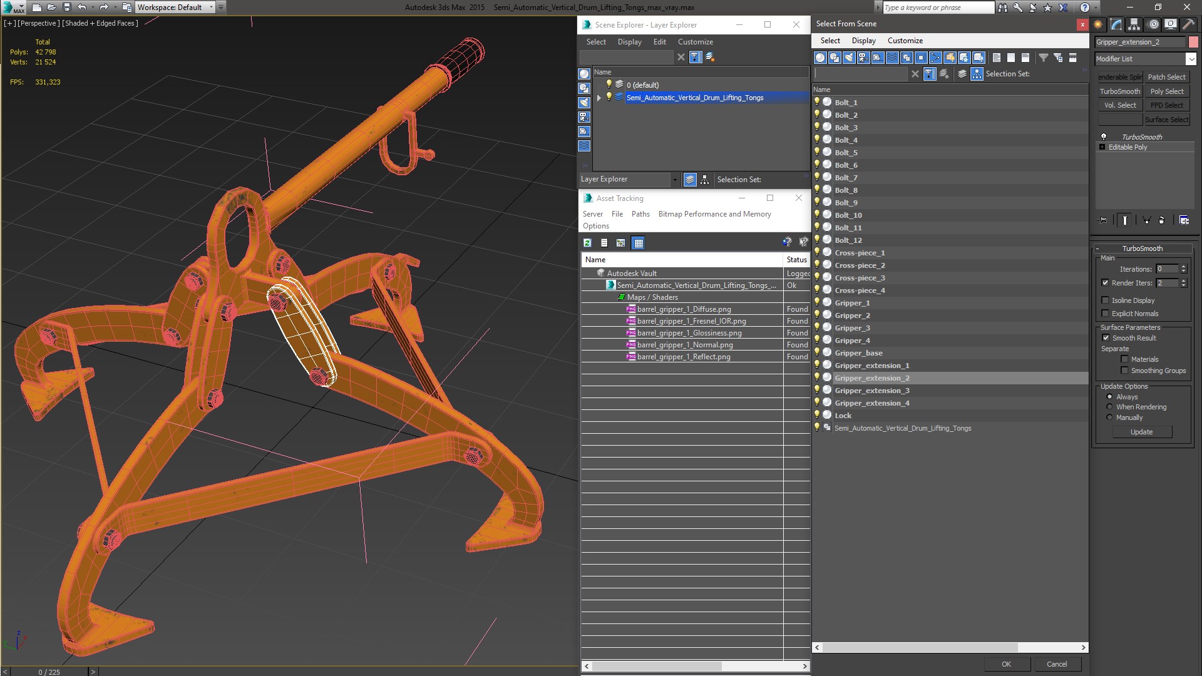Click the Undo arrow in top toolbar
Viewport: 1202px width, 676px height.
(82, 8)
